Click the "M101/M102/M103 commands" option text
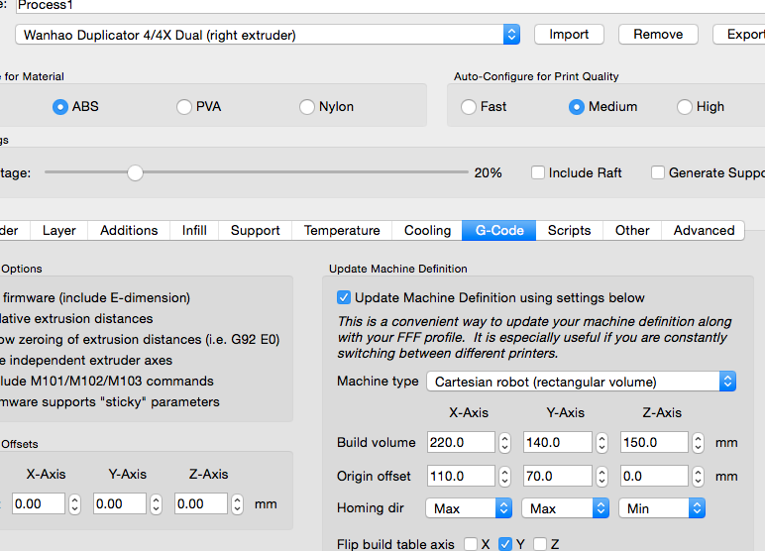The height and width of the screenshot is (551, 765). pyautogui.click(x=122, y=382)
